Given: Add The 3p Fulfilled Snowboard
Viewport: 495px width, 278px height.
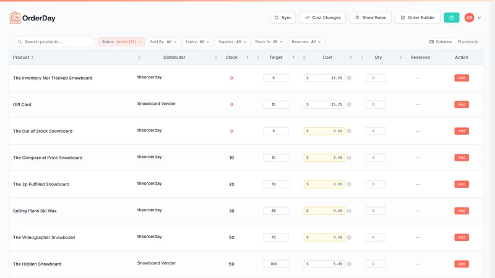Looking at the screenshot, I should pyautogui.click(x=462, y=184).
